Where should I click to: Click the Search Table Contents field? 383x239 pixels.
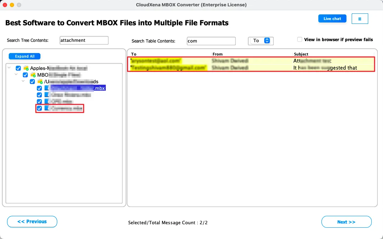[x=211, y=41]
